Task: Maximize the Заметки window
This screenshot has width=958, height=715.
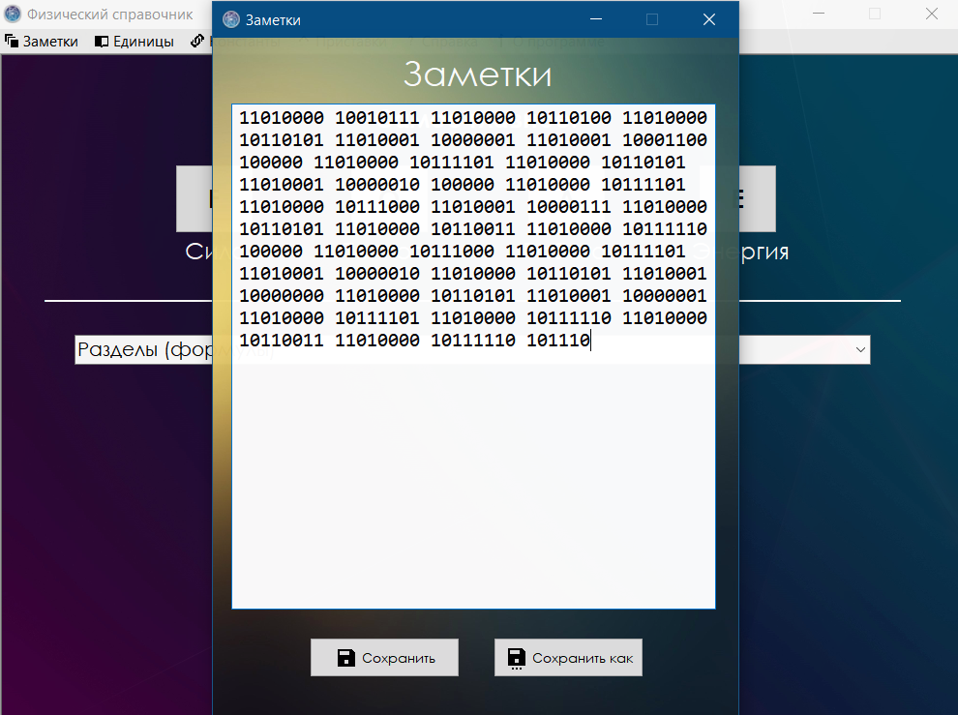Action: pyautogui.click(x=652, y=19)
